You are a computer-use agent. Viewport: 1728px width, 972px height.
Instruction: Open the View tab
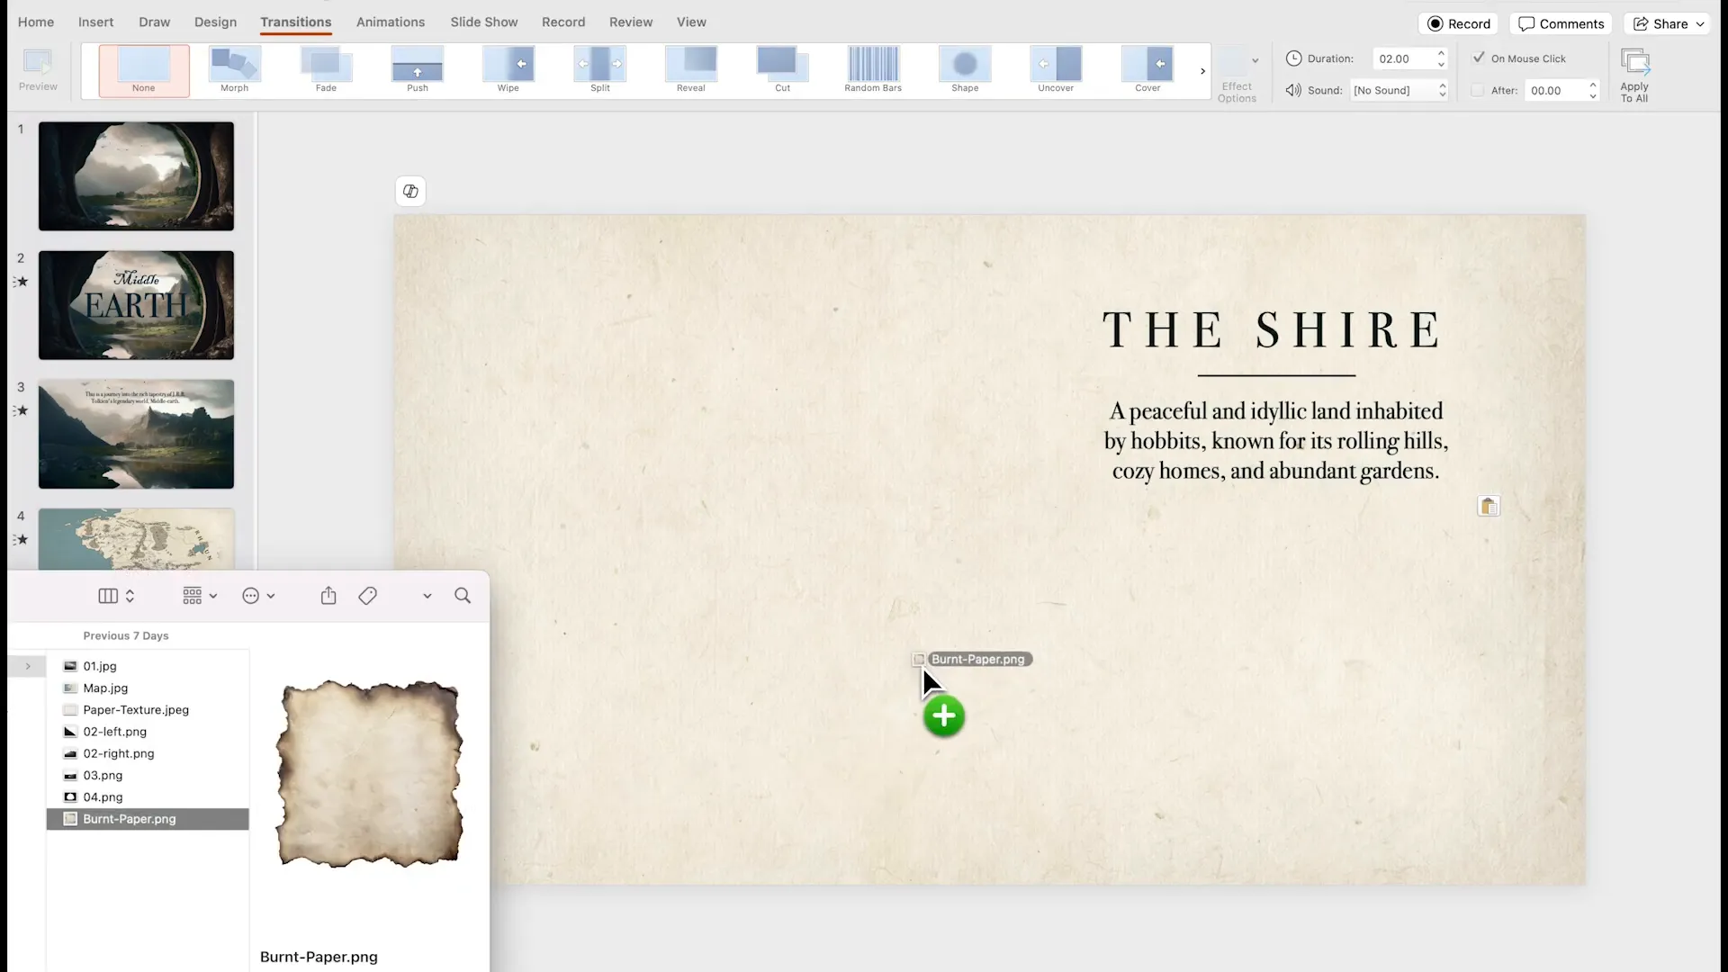(x=691, y=22)
